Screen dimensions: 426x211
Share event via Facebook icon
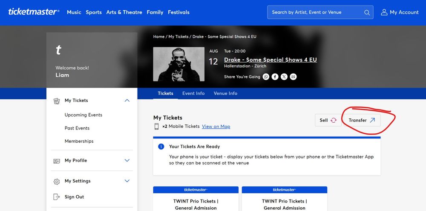point(275,77)
